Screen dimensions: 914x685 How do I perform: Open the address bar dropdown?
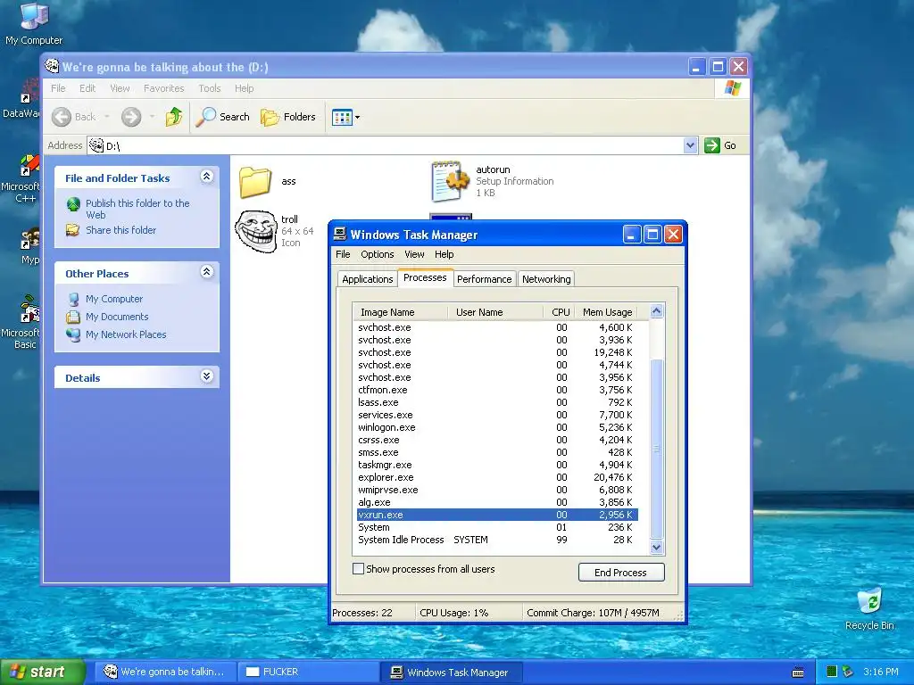(x=690, y=145)
